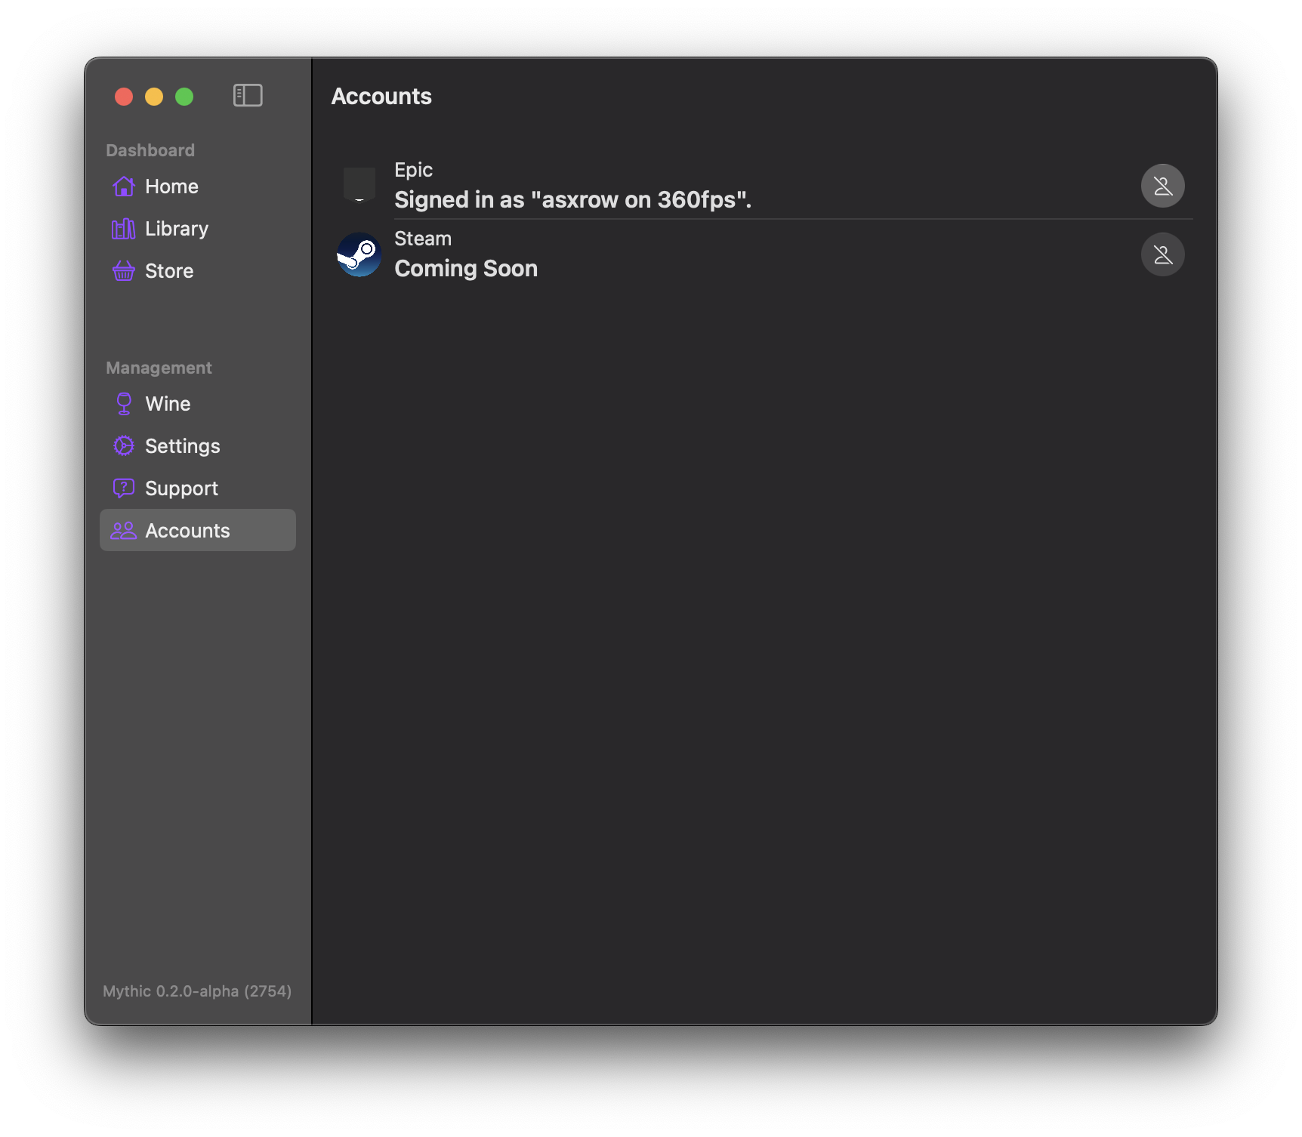Open the Home page label
Screen dimensions: 1302x1137
coord(171,186)
